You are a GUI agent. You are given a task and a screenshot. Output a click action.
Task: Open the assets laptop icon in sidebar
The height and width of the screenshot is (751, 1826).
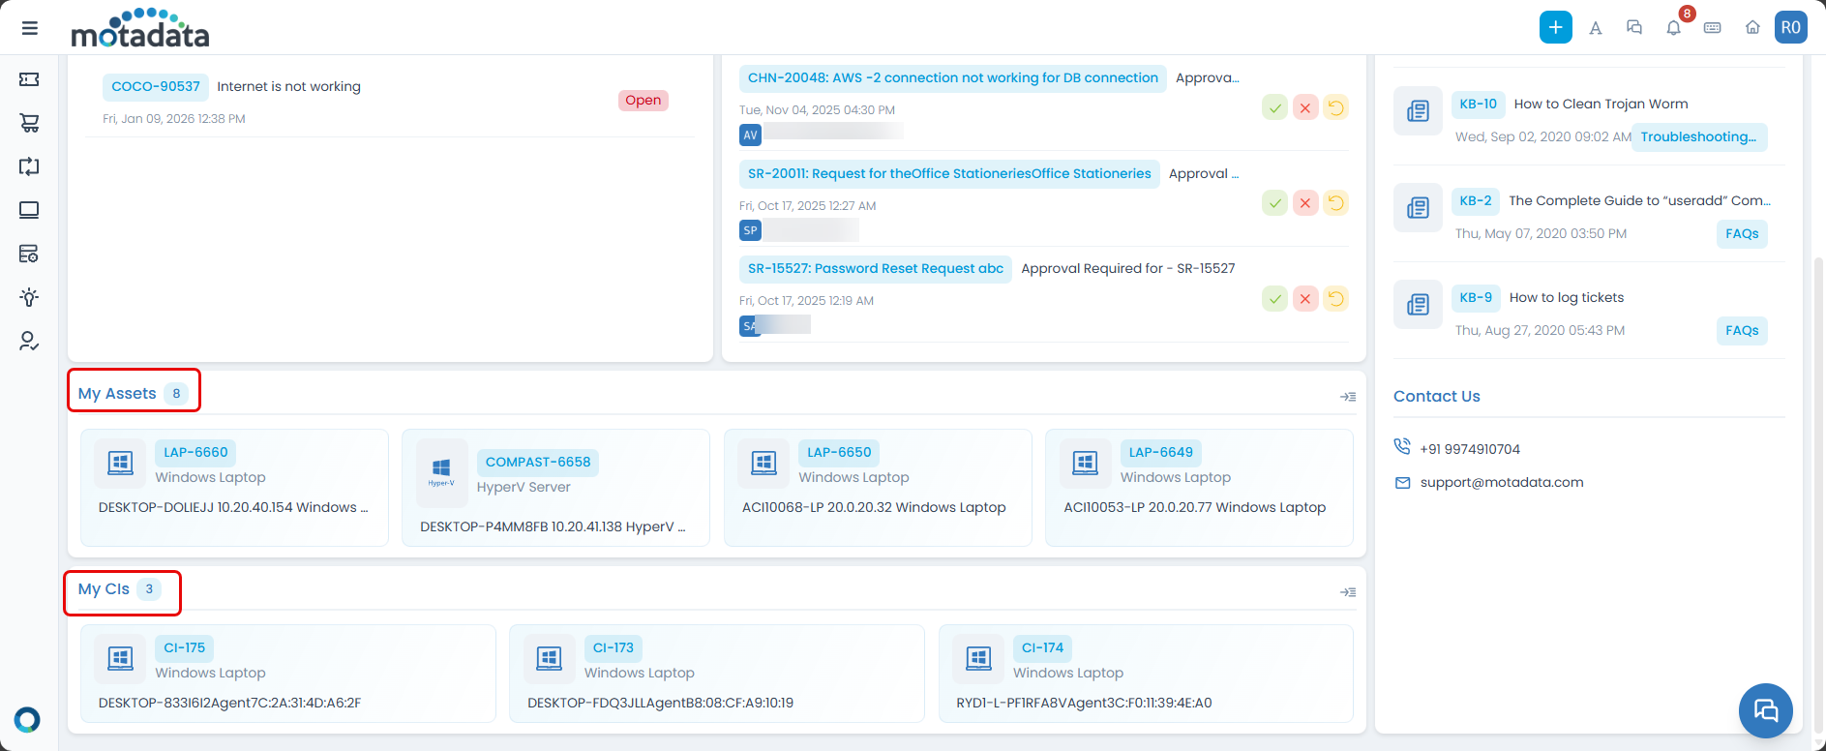29,210
